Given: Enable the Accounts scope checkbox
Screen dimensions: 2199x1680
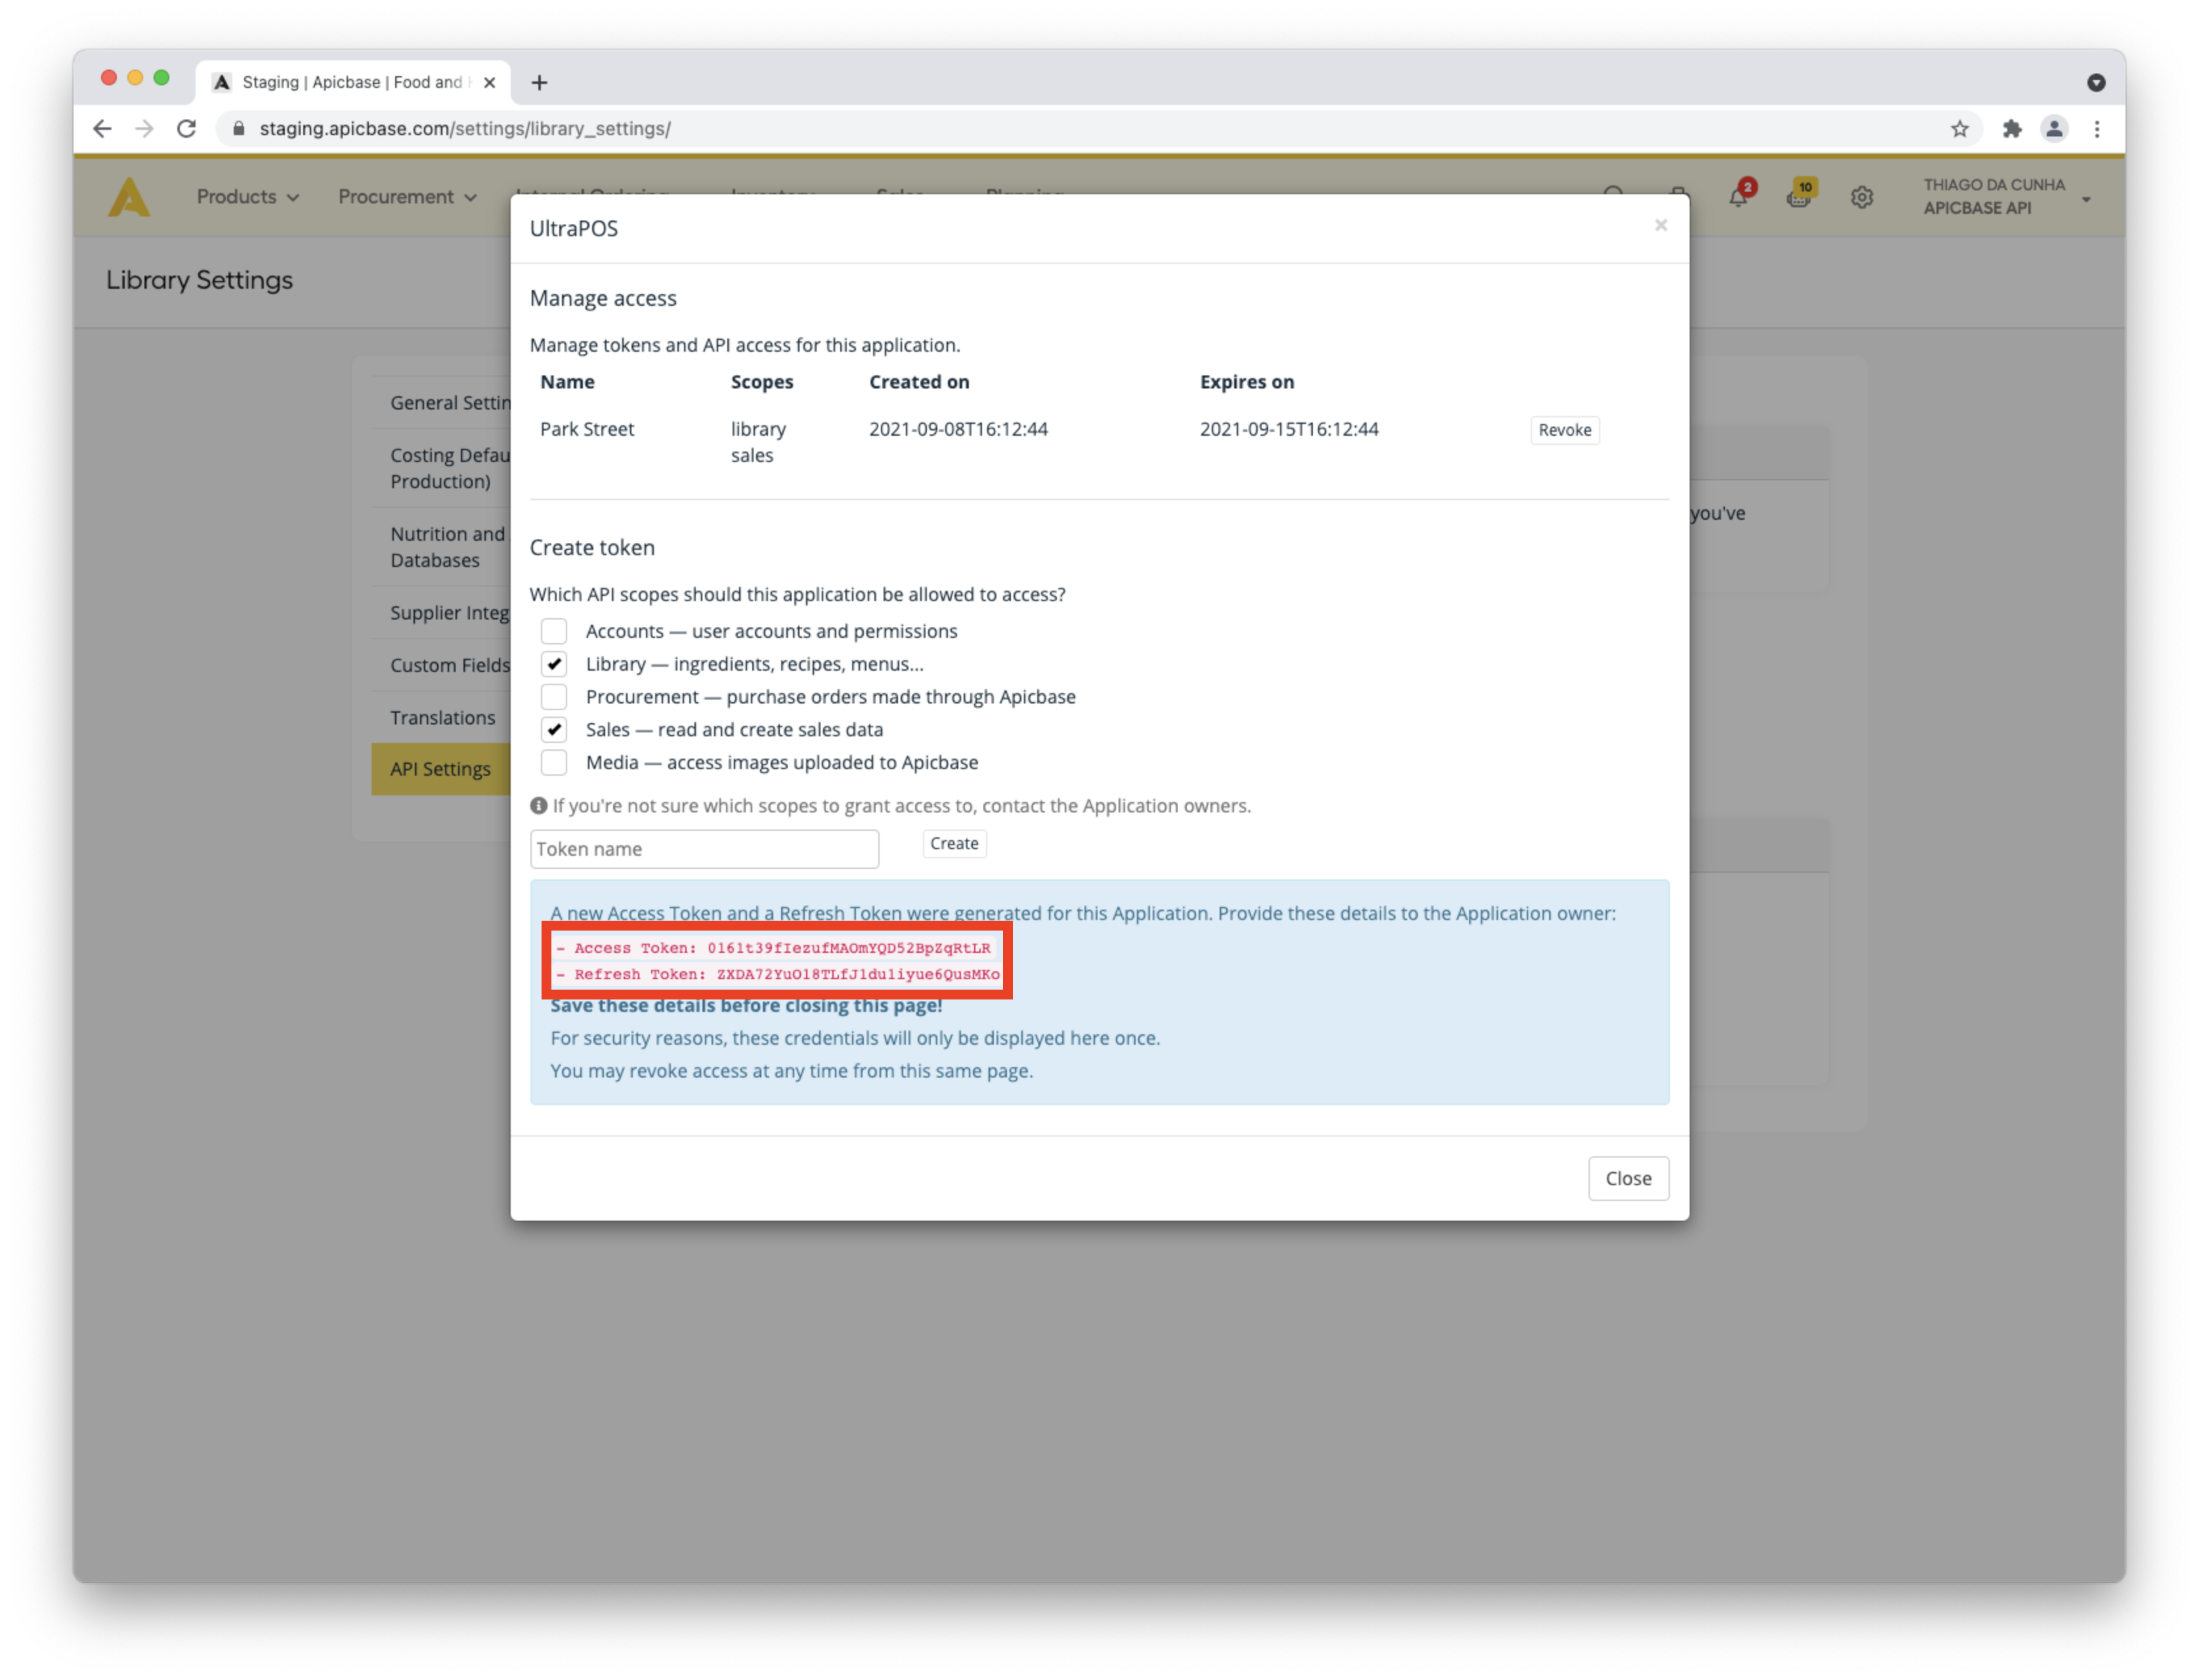Looking at the screenshot, I should (554, 631).
